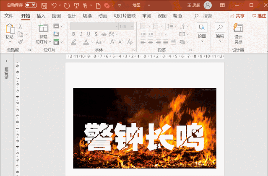The image size is (268, 176).
Task: Open the 编辑 editing button
Action: click(220, 32)
